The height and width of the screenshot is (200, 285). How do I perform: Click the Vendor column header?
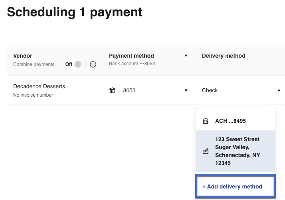pos(23,56)
